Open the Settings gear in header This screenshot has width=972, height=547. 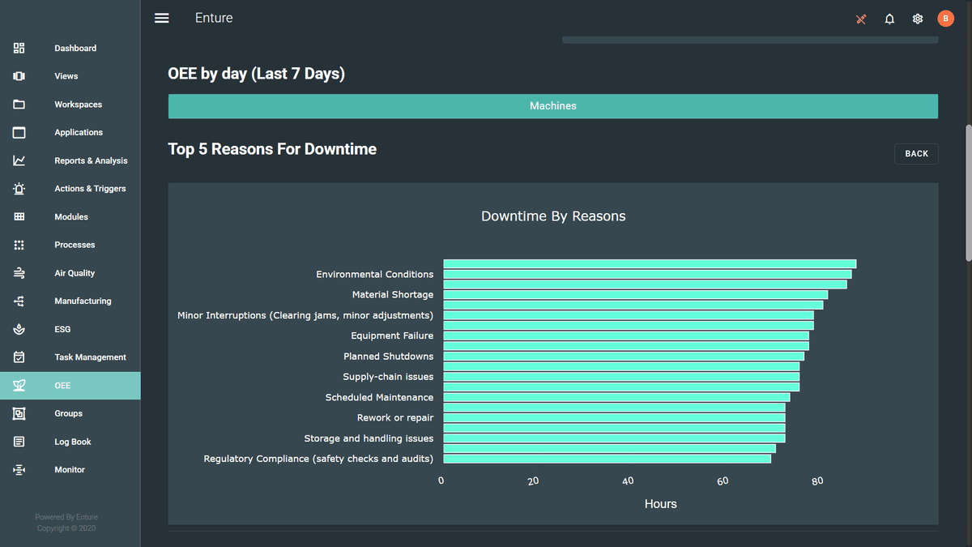tap(917, 18)
